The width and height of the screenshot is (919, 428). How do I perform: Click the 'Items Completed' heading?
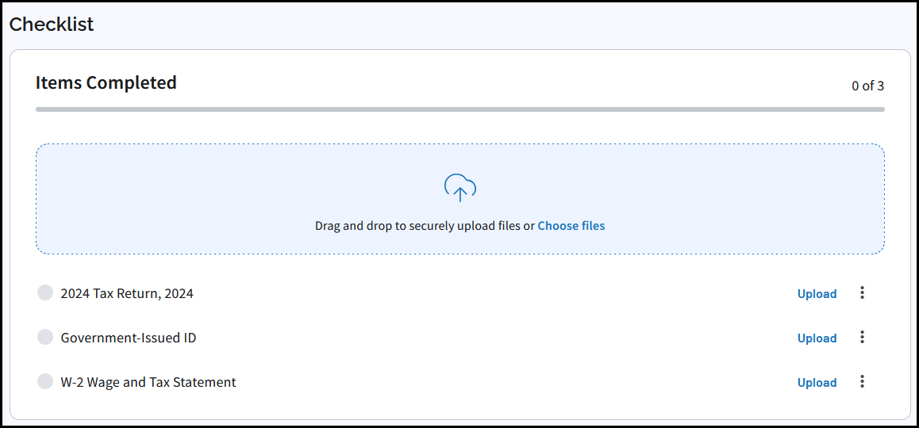pos(106,83)
